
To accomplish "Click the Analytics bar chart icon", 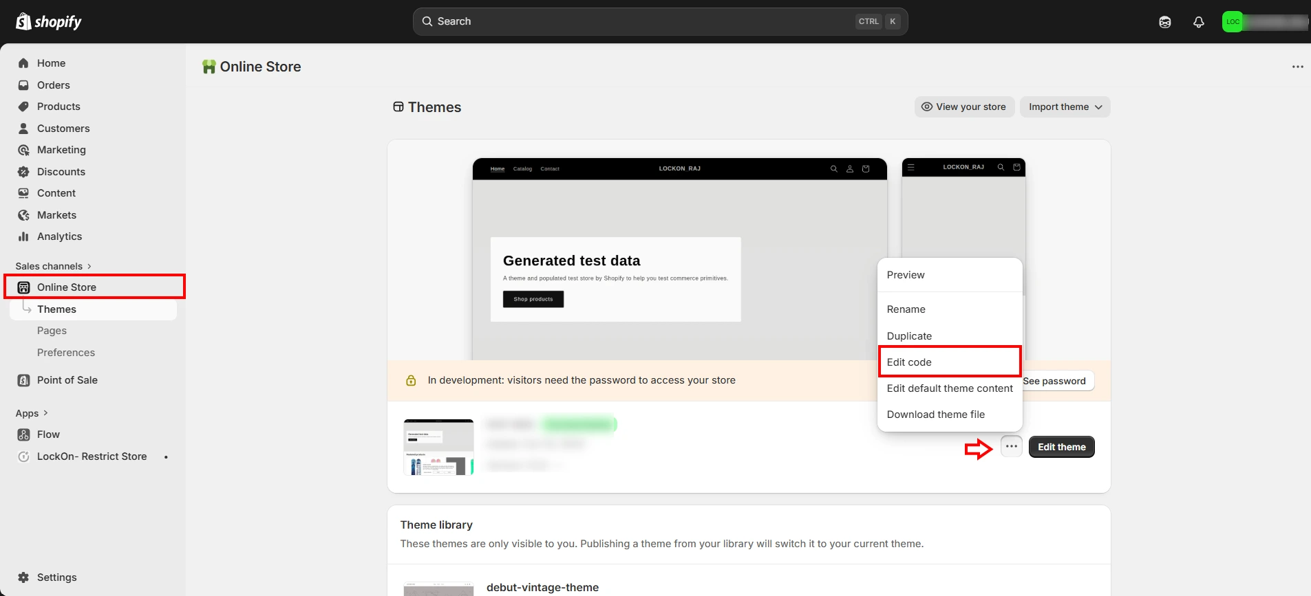I will (23, 236).
